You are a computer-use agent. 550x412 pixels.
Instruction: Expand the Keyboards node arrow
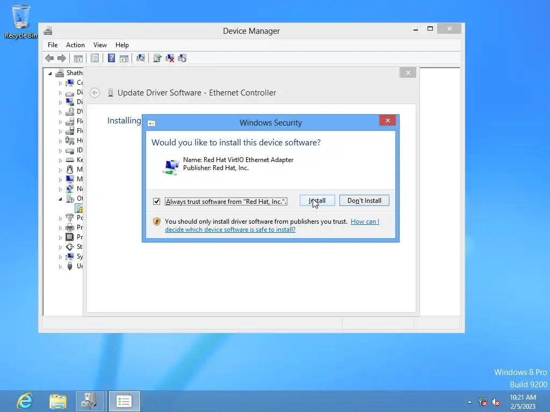pyautogui.click(x=60, y=160)
